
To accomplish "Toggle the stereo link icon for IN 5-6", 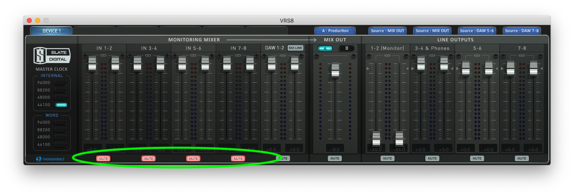I will [193, 55].
